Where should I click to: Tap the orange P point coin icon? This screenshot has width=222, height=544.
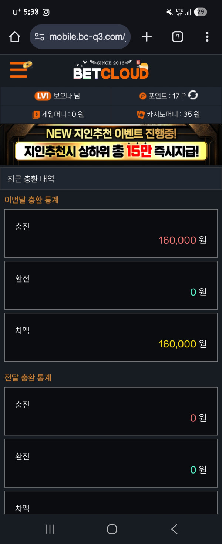click(143, 96)
